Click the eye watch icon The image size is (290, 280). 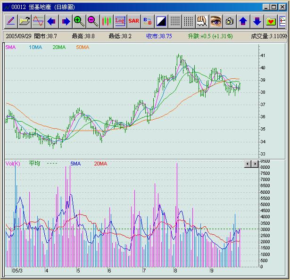pyautogui.click(x=216, y=21)
